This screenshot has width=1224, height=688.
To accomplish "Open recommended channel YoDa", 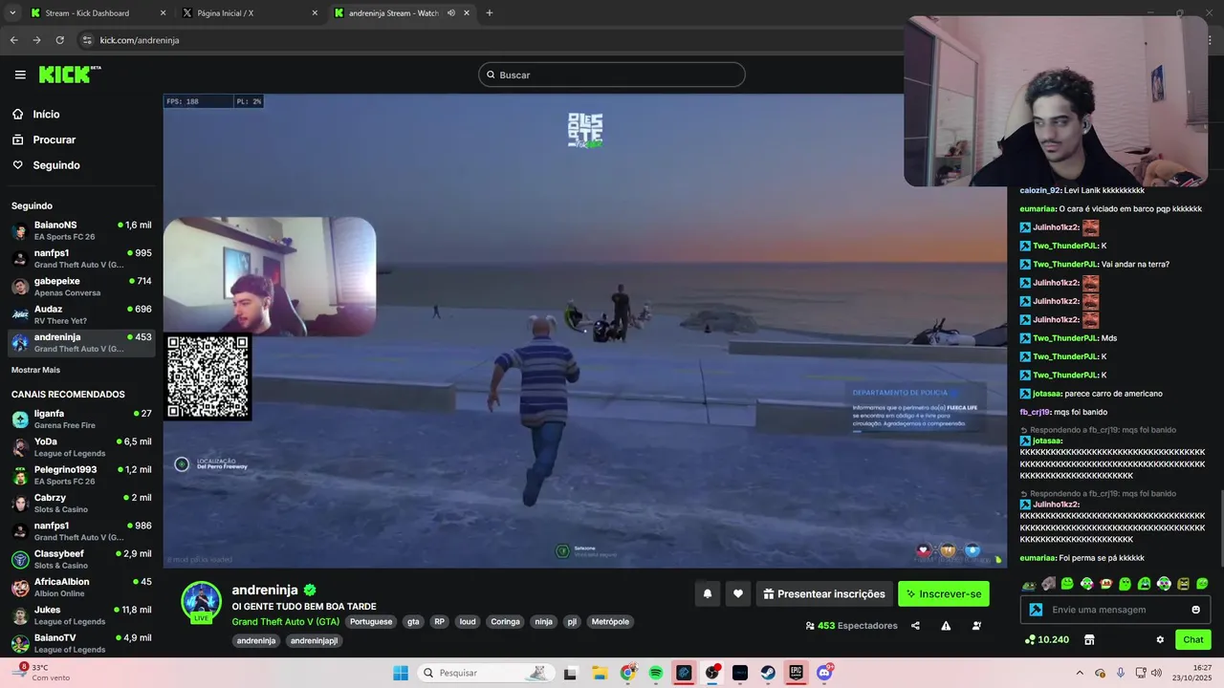I will click(81, 447).
